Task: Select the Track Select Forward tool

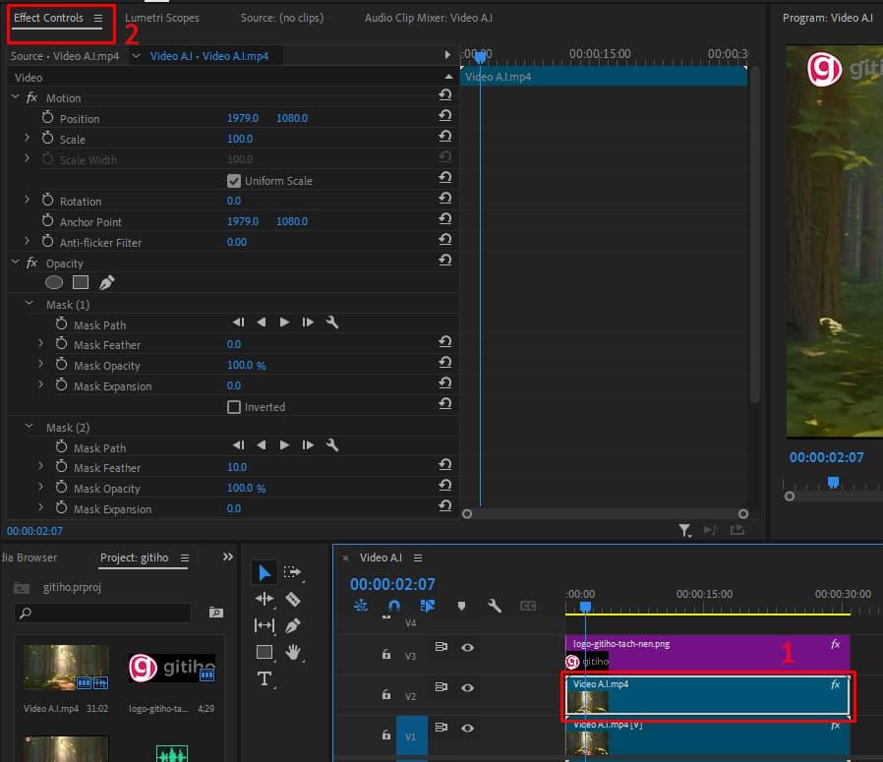Action: 292,573
